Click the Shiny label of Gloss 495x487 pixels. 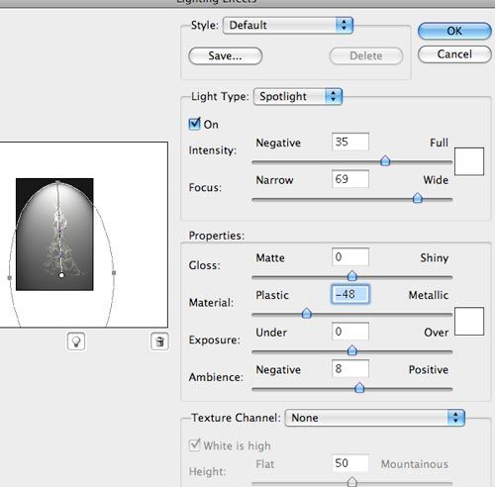click(435, 257)
